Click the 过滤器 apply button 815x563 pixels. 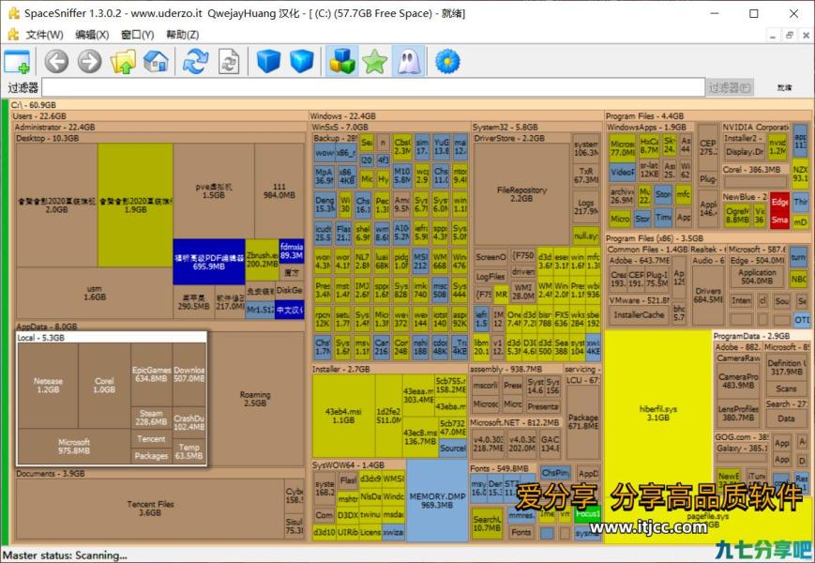click(x=730, y=87)
